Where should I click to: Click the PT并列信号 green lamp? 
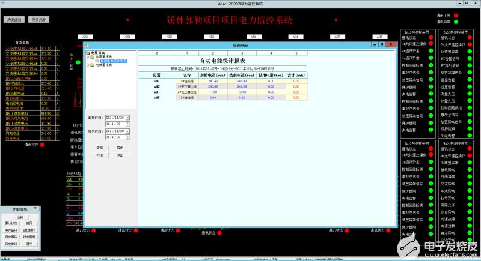[470, 65]
